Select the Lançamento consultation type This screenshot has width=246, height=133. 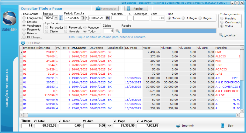click(x=24, y=18)
